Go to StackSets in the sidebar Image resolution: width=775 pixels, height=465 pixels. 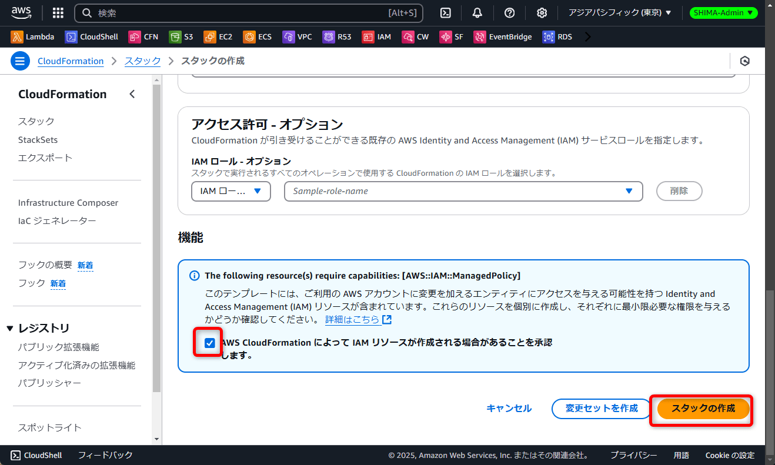click(38, 140)
